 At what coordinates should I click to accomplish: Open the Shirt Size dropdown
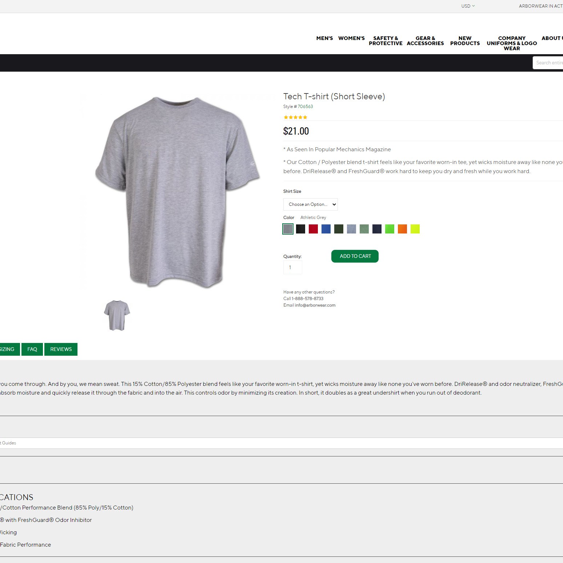point(310,204)
